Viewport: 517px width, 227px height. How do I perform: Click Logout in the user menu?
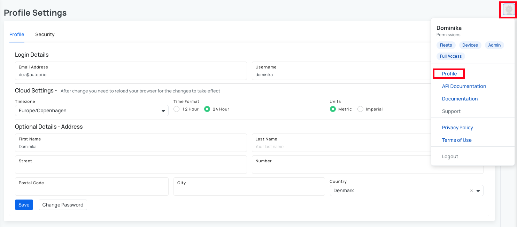[x=450, y=156]
